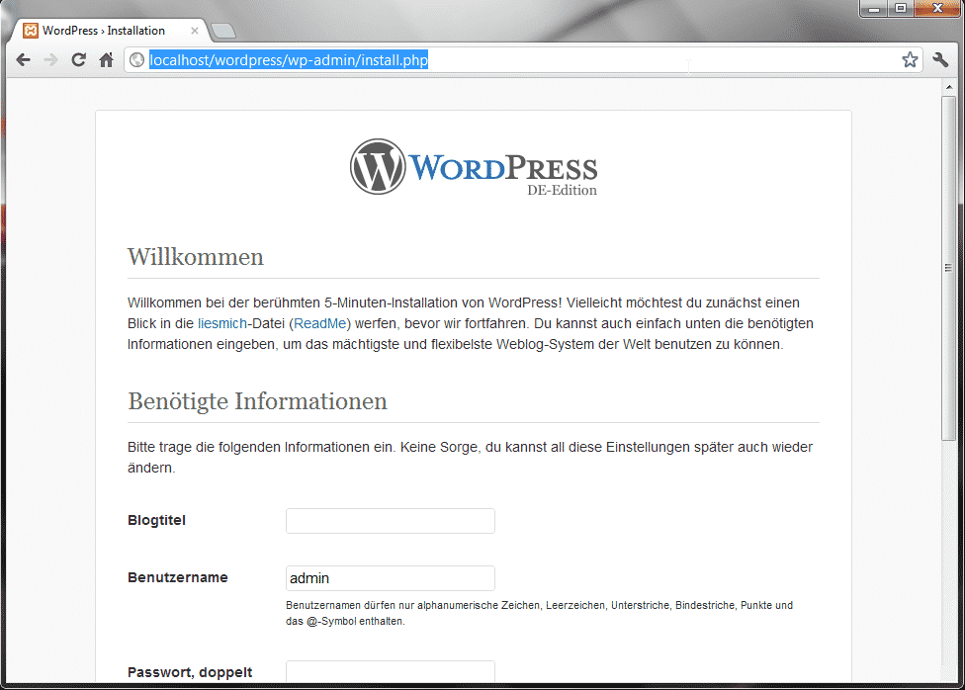The height and width of the screenshot is (690, 965).
Task: Focus the Passwort, doppelt input field
Action: click(x=391, y=671)
